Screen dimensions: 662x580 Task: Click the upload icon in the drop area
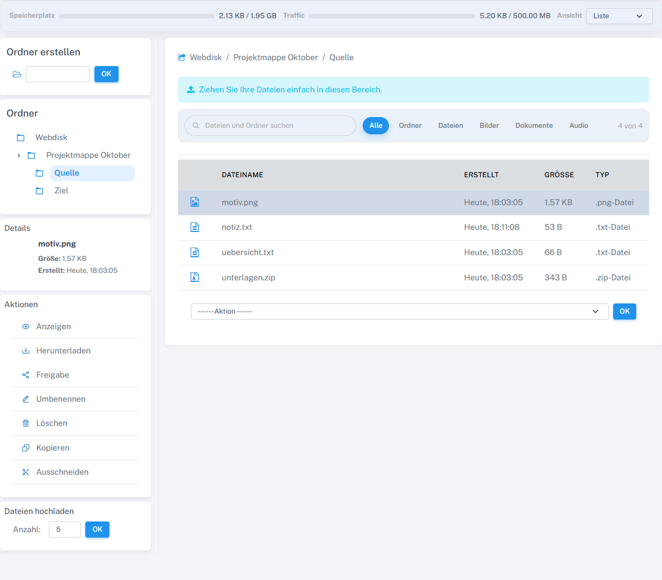coord(191,90)
